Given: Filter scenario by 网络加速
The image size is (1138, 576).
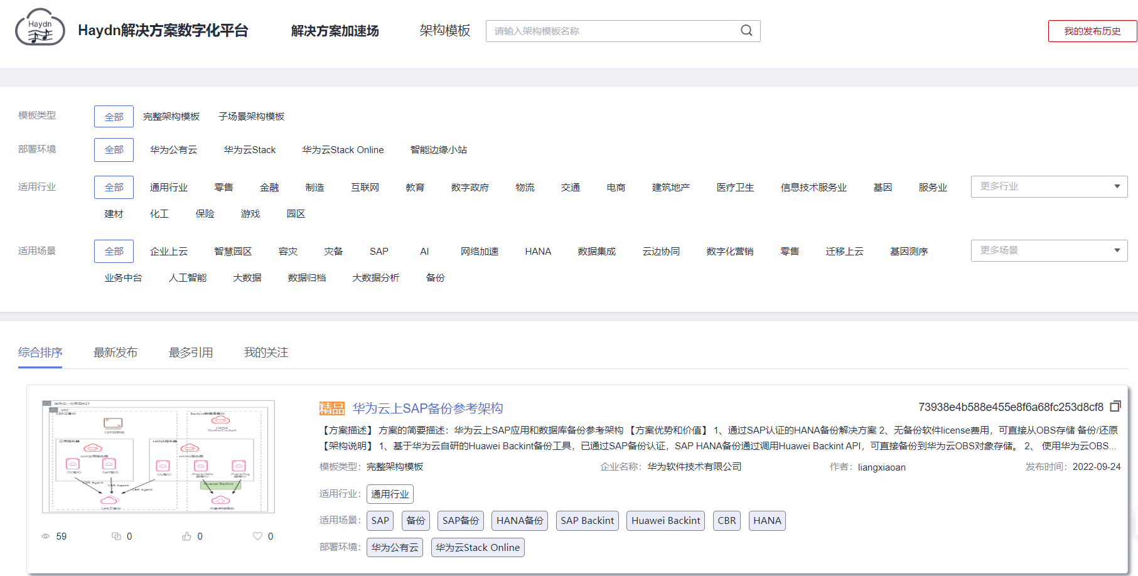Looking at the screenshot, I should click(x=480, y=252).
